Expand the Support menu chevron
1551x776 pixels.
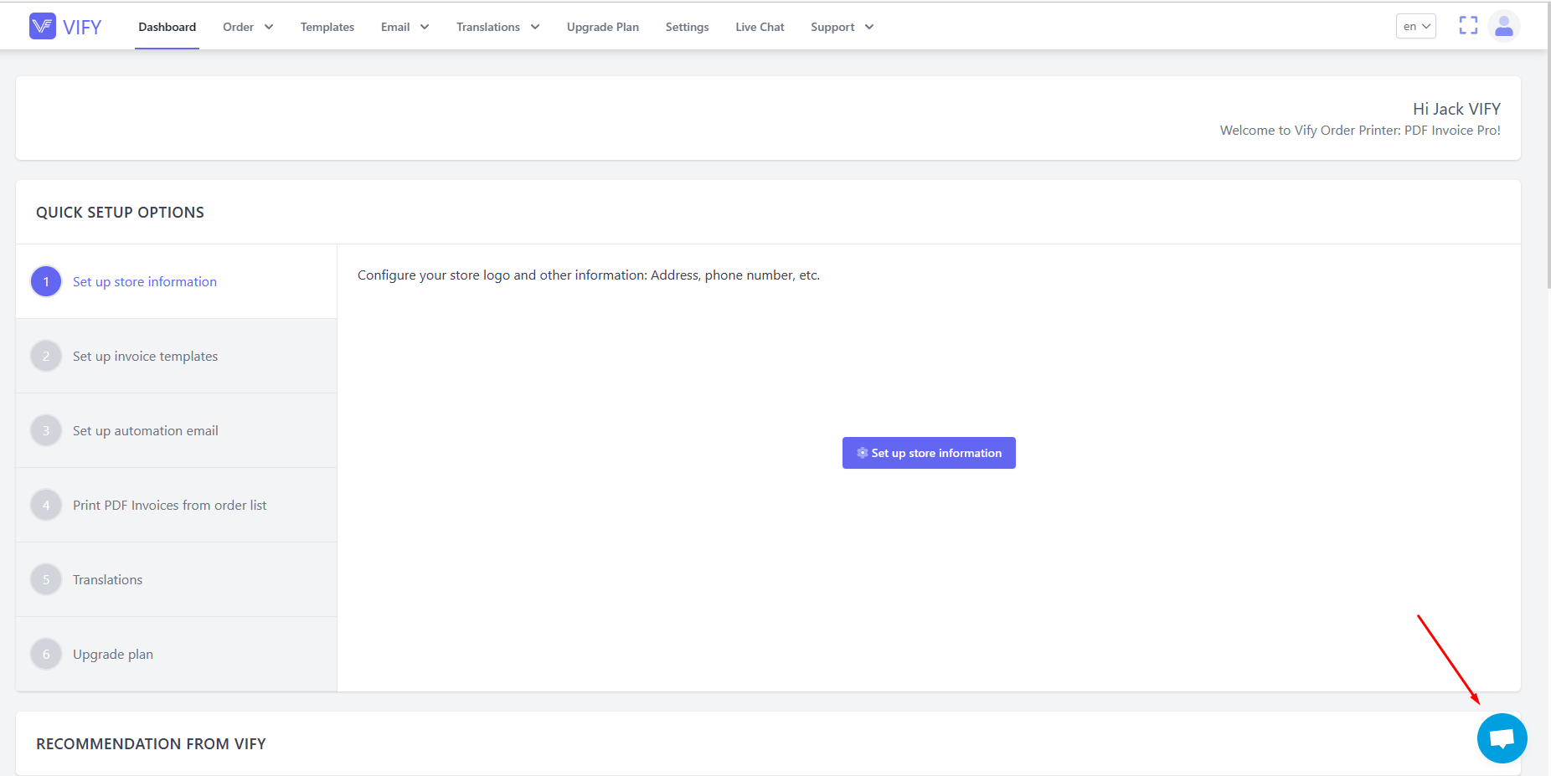pyautogui.click(x=869, y=27)
